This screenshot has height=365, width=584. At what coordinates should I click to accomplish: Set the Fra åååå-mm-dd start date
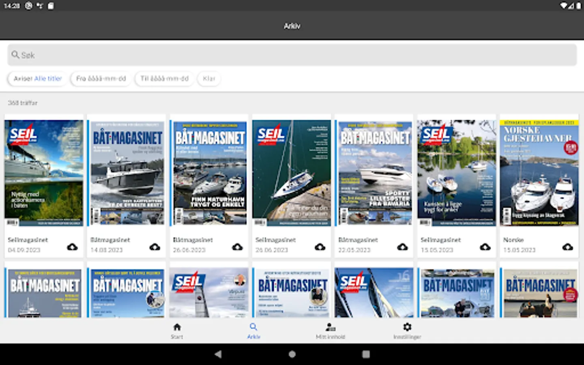(101, 79)
